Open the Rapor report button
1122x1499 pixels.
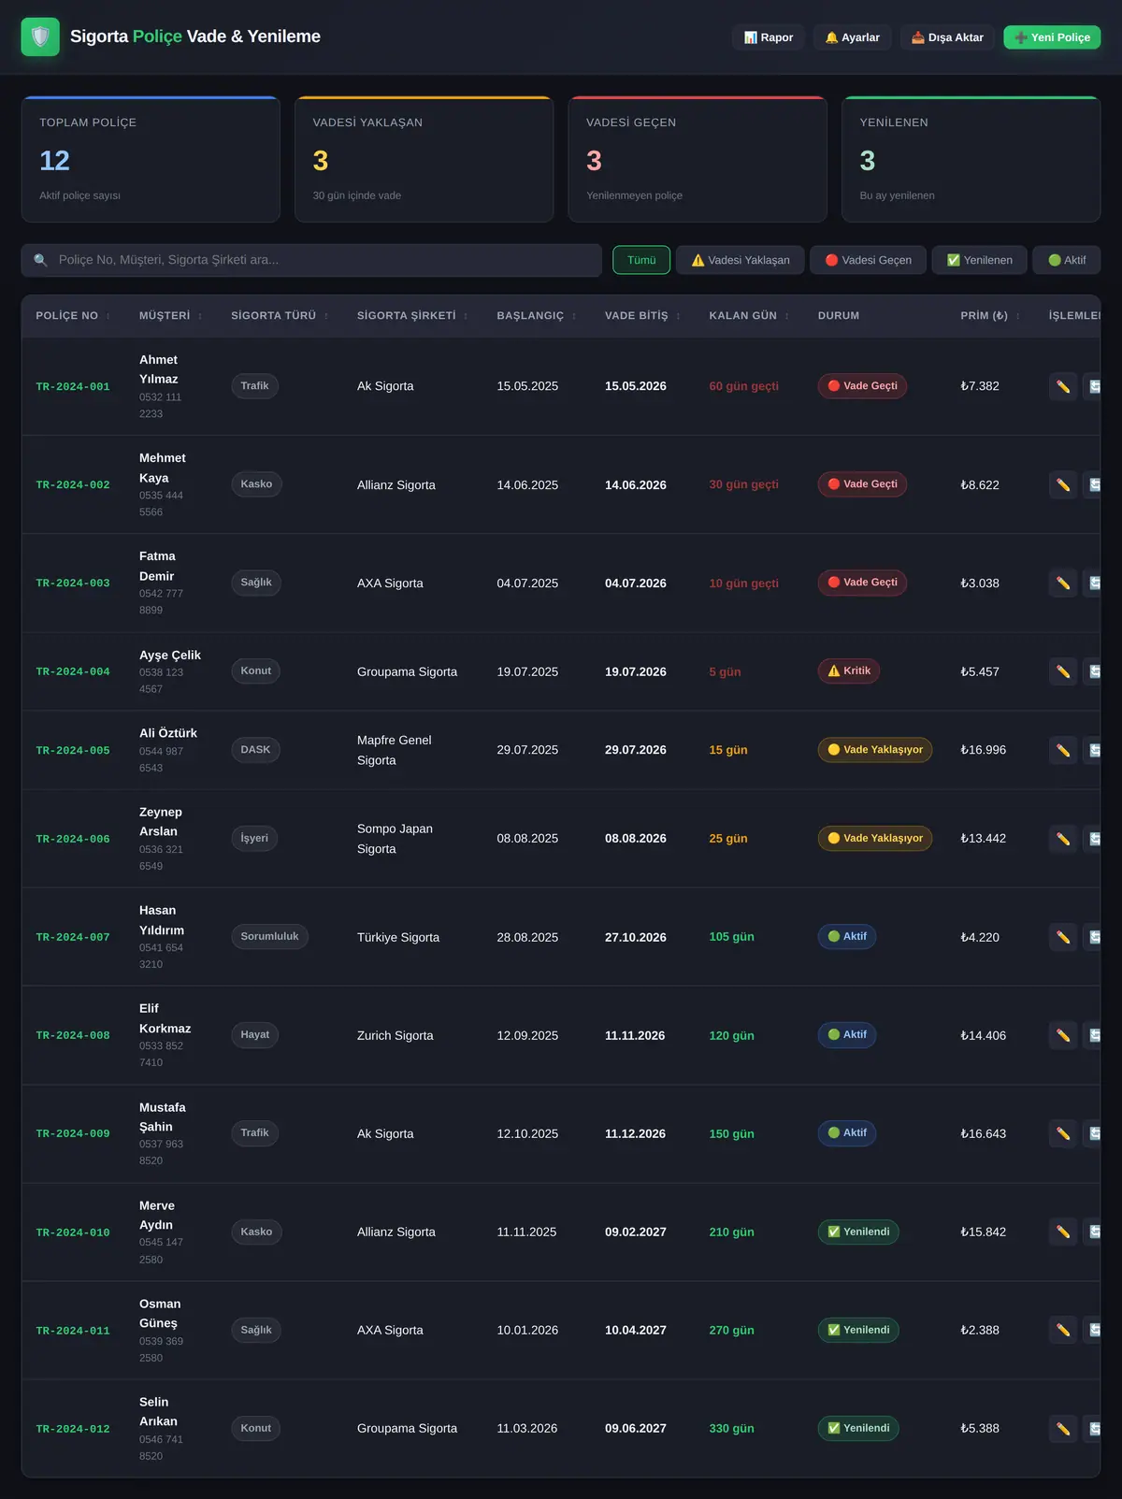tap(768, 37)
